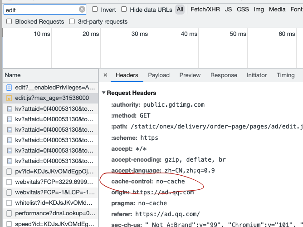Screen dimensions: 303x227
Task: Click the document icon beside edit?__enabledPrivileges
Action: [10, 87]
